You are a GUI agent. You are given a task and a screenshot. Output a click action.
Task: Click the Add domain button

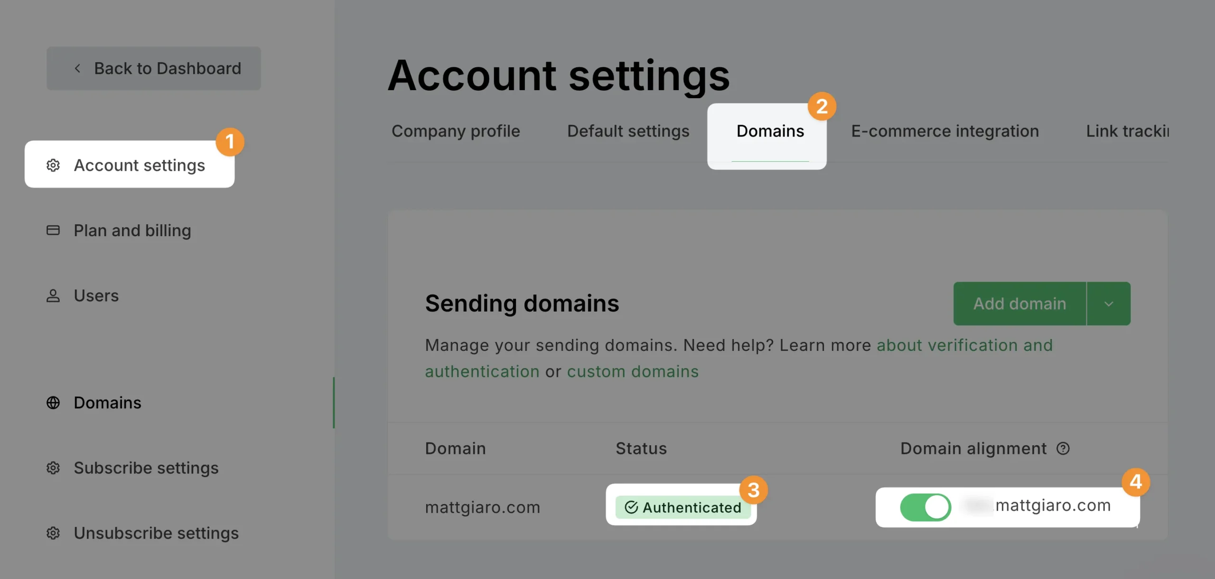(1020, 304)
